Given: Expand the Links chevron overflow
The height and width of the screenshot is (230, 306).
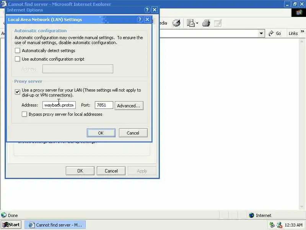Looking at the screenshot, I should 302,31.
